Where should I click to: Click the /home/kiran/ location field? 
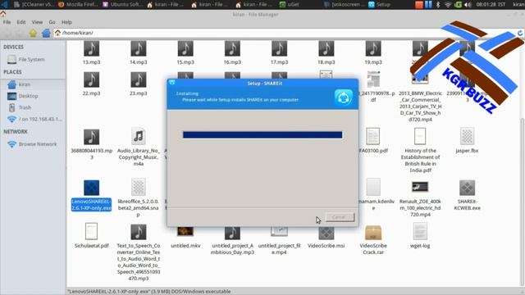click(x=285, y=33)
